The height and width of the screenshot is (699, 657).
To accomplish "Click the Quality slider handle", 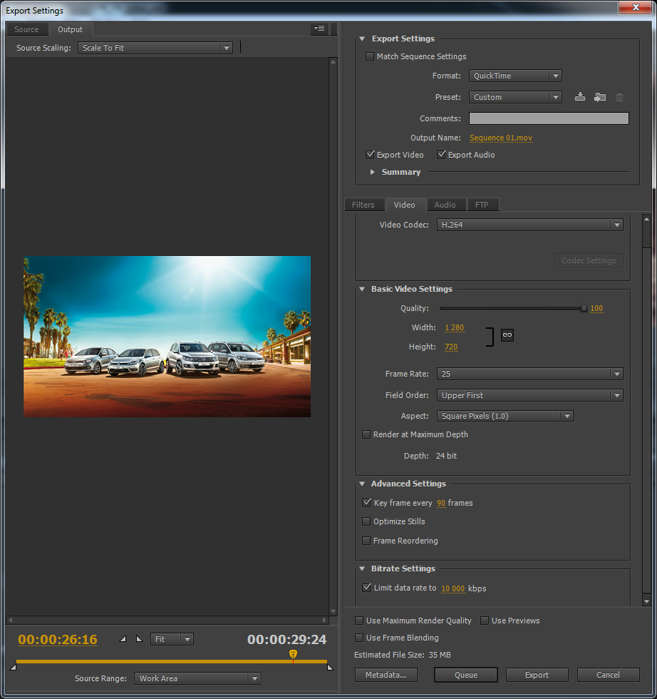I will (584, 308).
